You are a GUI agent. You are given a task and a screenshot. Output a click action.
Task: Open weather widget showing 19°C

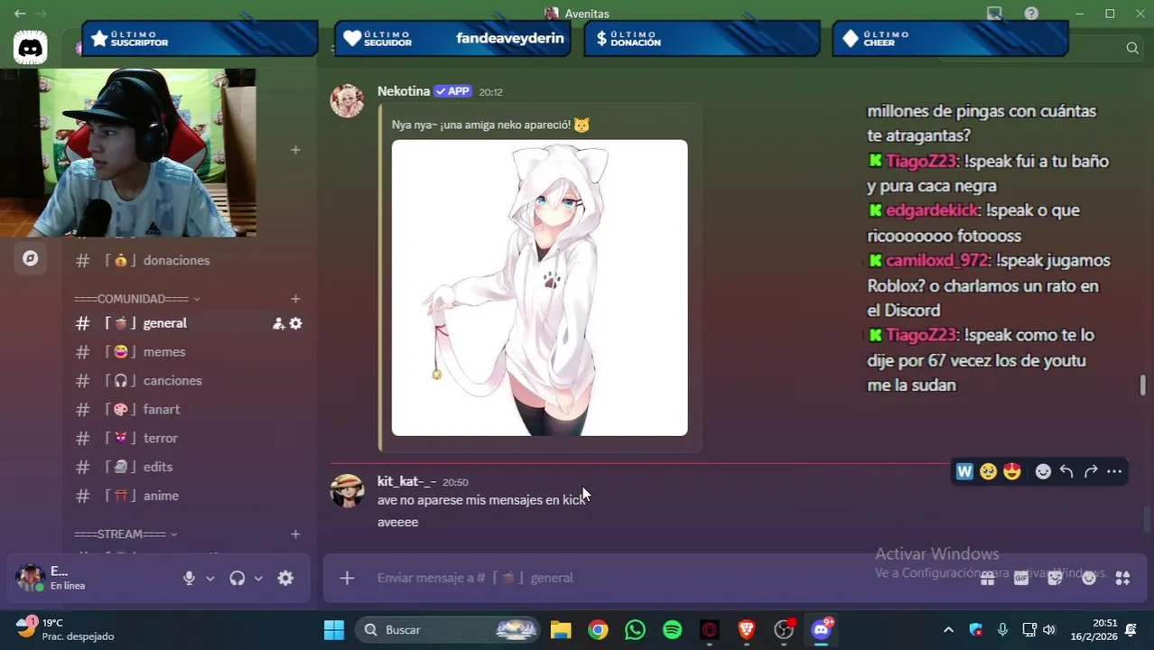[x=65, y=630]
